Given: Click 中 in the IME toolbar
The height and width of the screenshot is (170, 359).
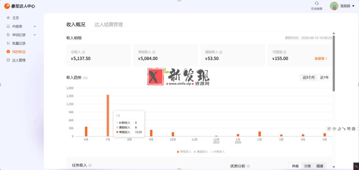Looking at the screenshot, I should (x=334, y=129).
